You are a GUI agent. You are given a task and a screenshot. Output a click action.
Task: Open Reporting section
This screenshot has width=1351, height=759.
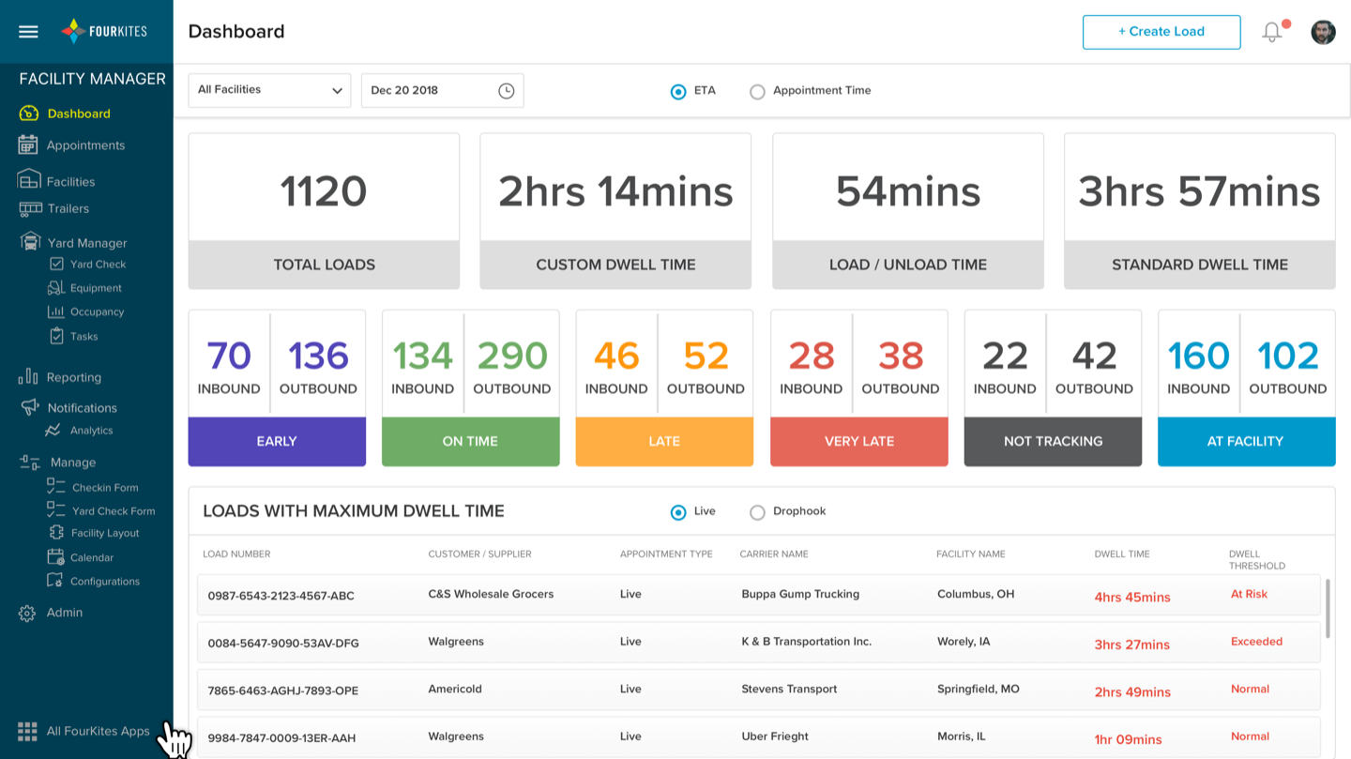pos(74,377)
